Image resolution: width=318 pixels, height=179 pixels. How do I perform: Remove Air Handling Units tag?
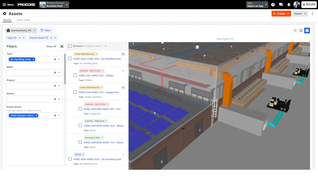tap(34, 59)
